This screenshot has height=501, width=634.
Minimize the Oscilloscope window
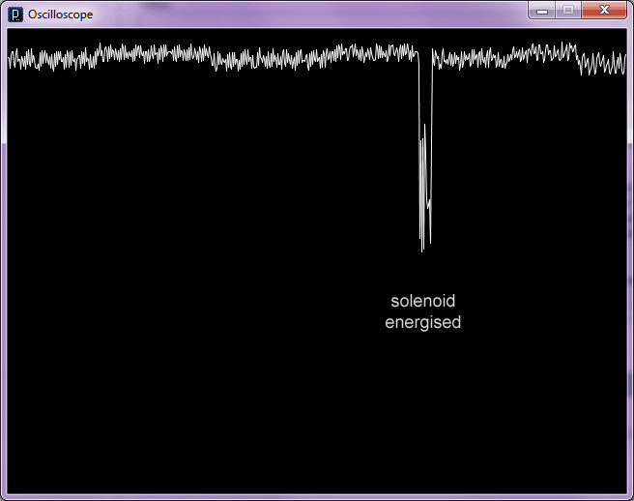[542, 11]
